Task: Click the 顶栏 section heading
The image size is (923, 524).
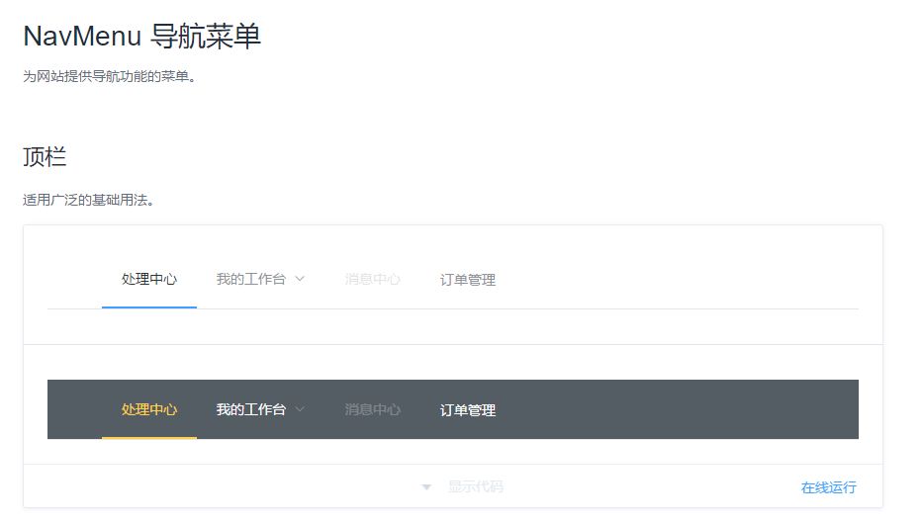Action: pyautogui.click(x=45, y=157)
